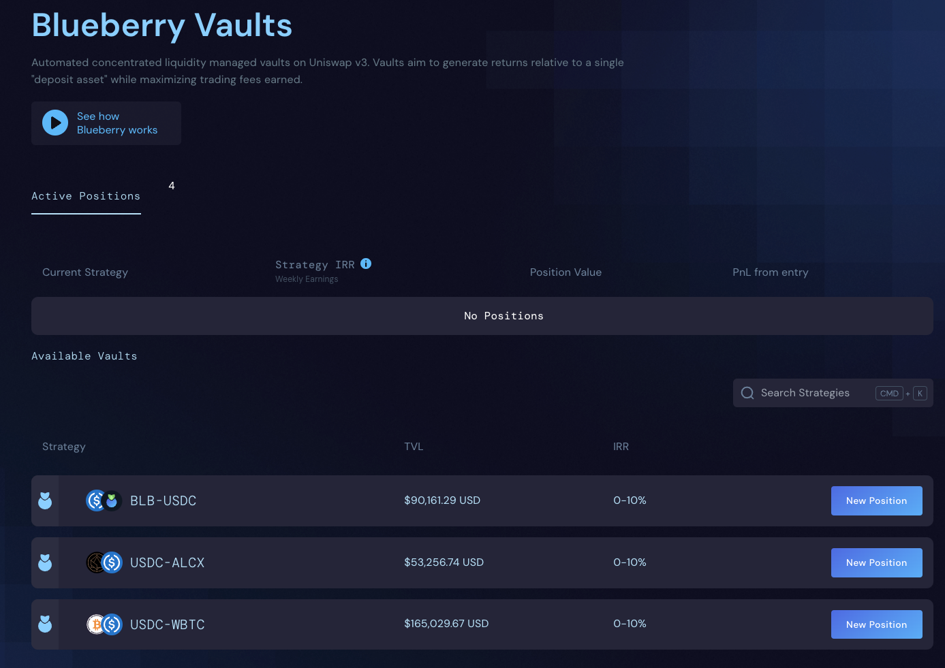Click the blueberry icon on USDC-WBTC row
The height and width of the screenshot is (668, 945).
click(x=45, y=624)
